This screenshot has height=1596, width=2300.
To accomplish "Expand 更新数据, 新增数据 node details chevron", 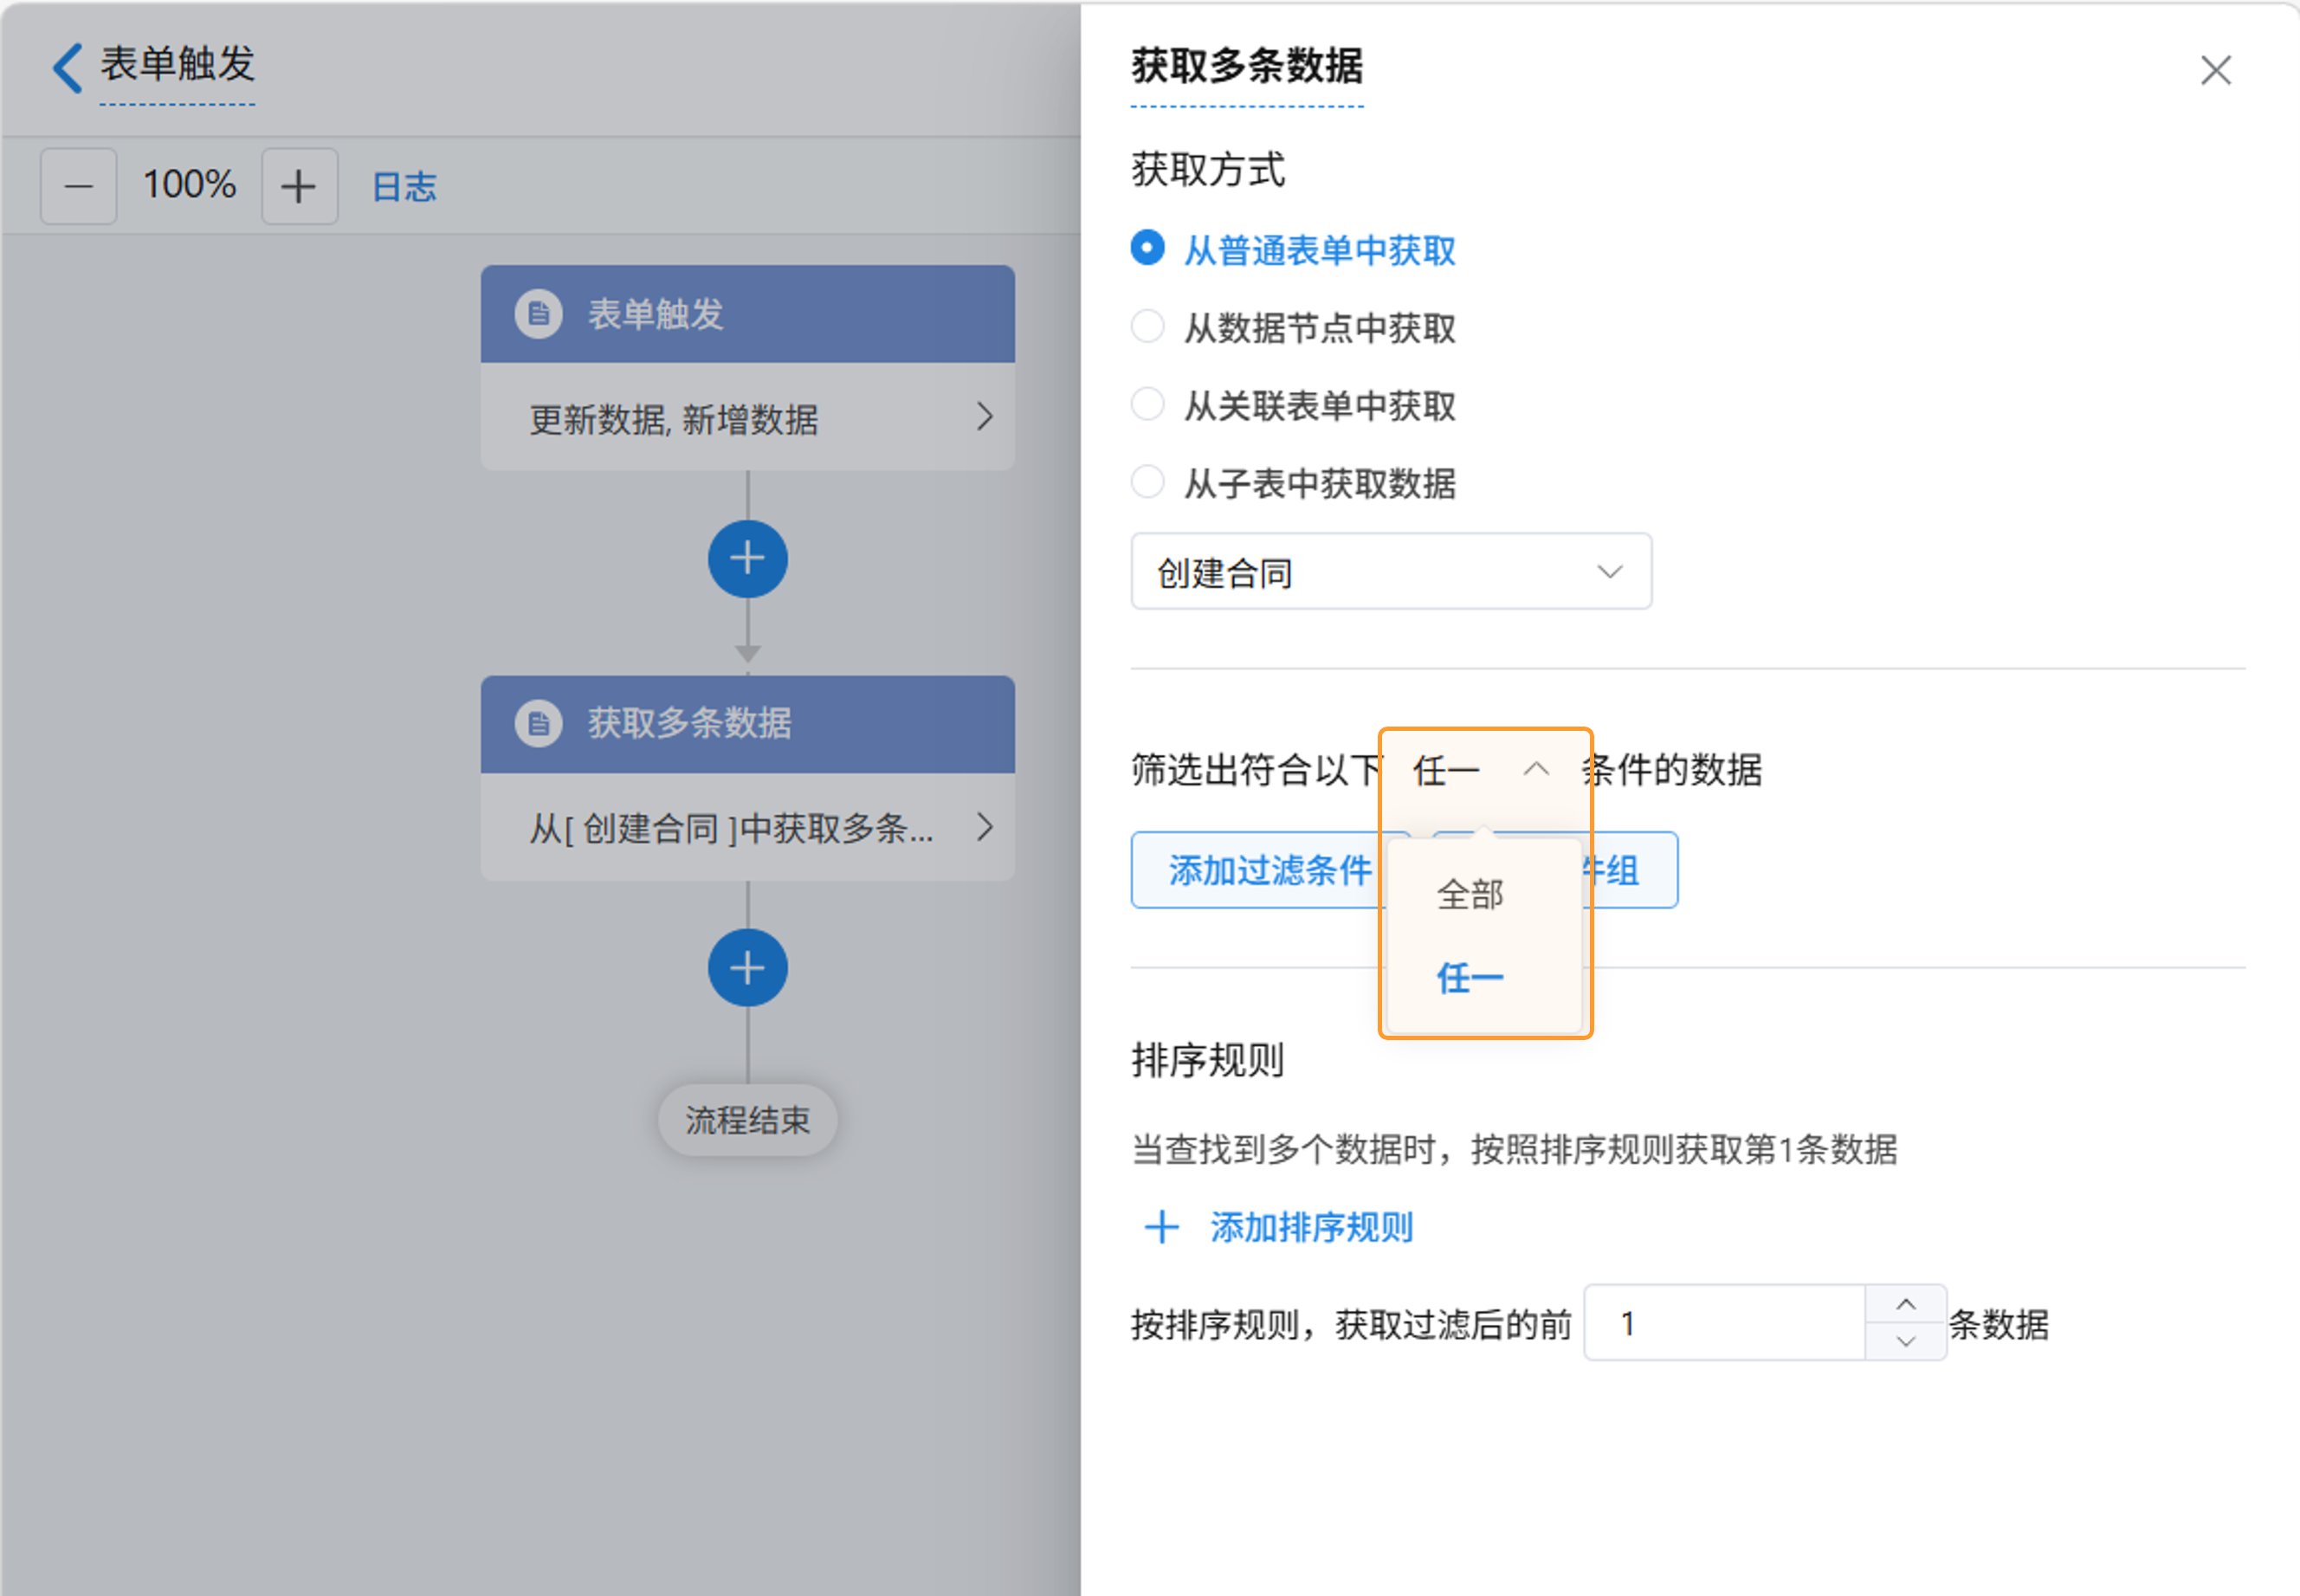I will (984, 417).
